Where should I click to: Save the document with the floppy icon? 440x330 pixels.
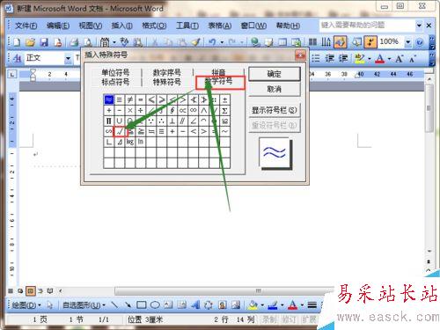44,42
